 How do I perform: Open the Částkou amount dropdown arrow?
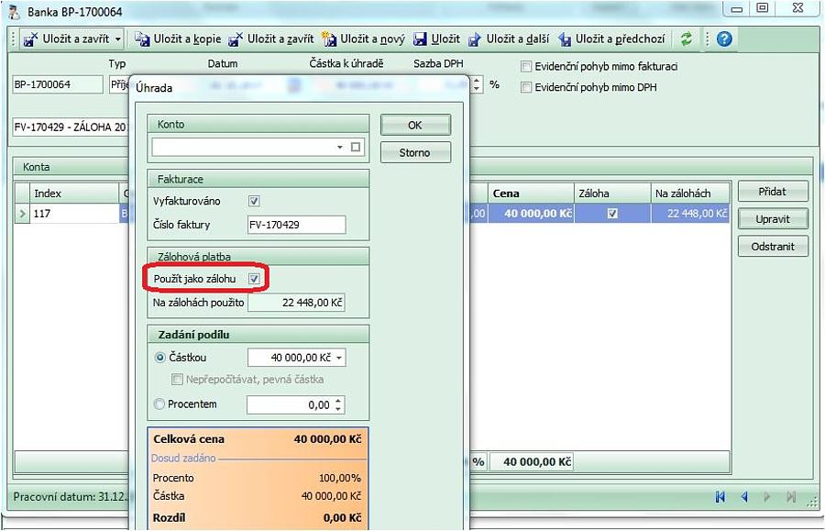click(337, 358)
